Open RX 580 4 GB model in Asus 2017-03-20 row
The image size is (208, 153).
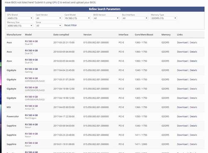point(31,41)
